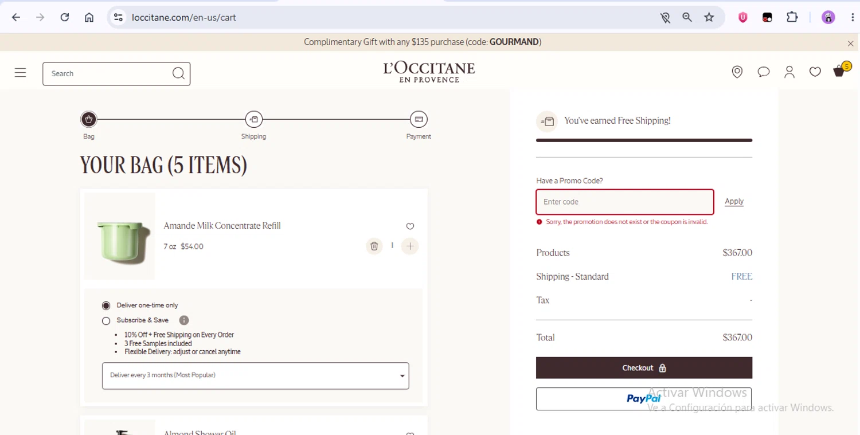
Task: Open the browser extensions puzzle icon
Action: [x=792, y=17]
